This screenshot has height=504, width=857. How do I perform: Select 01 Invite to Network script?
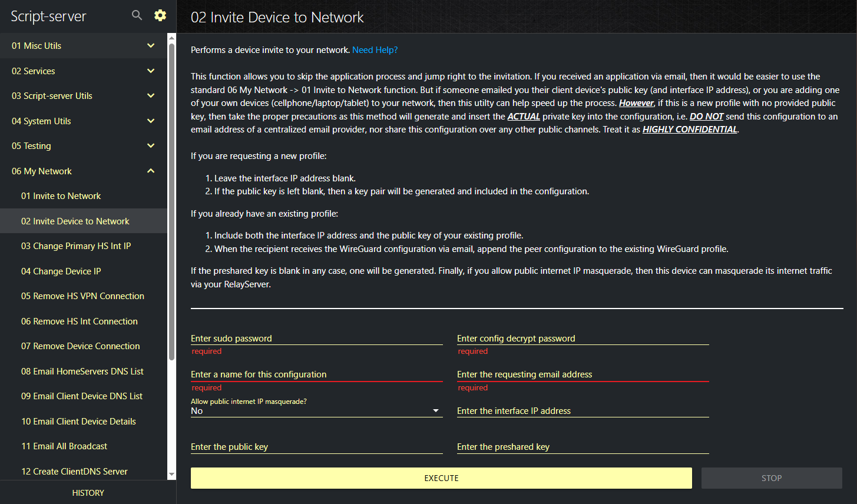point(61,196)
